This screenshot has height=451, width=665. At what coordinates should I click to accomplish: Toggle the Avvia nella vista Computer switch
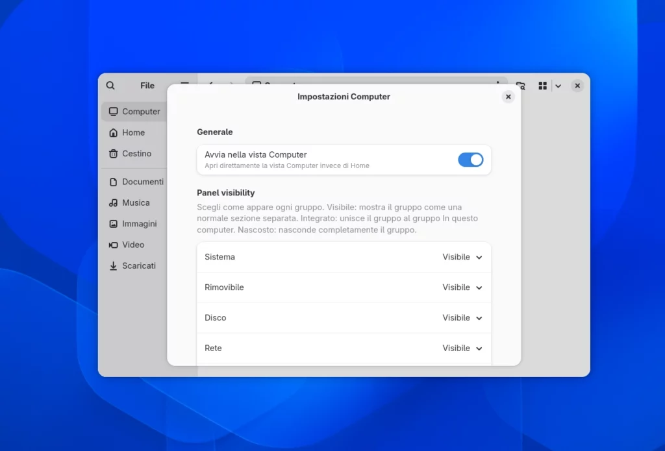(470, 160)
